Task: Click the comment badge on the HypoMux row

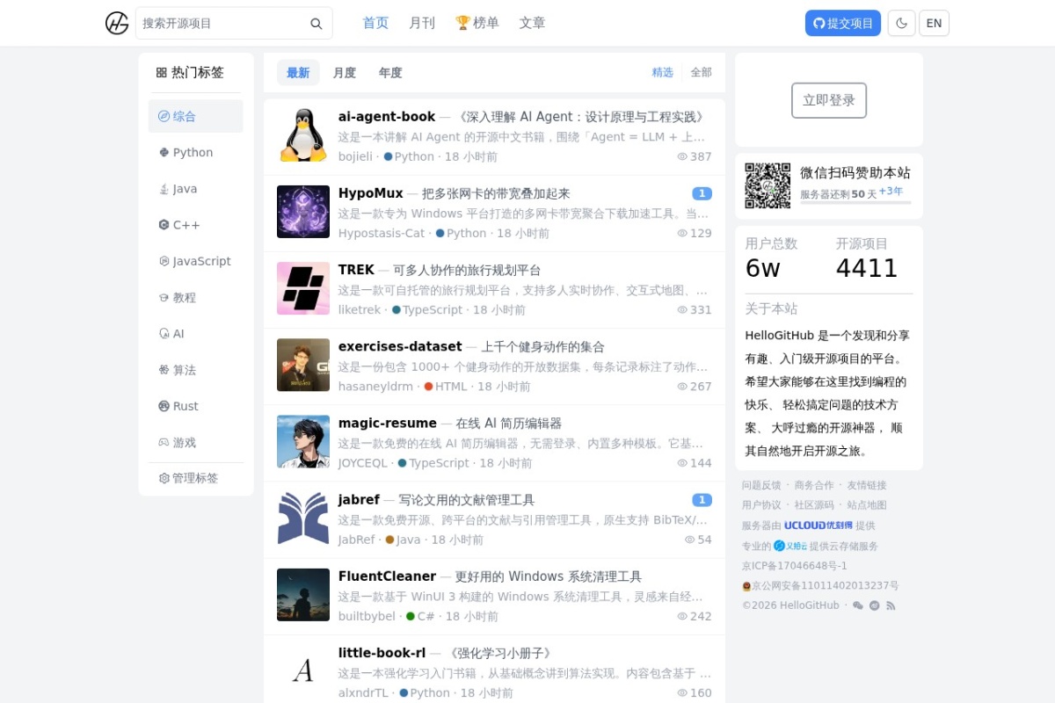Action: tap(702, 193)
